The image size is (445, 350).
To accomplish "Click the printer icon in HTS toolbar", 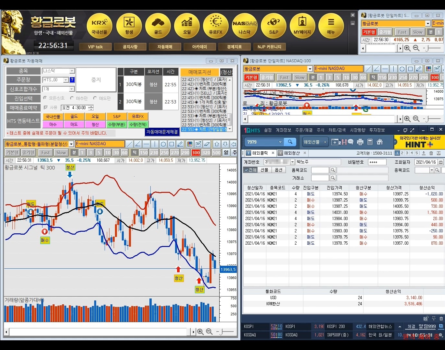I will coord(360,142).
